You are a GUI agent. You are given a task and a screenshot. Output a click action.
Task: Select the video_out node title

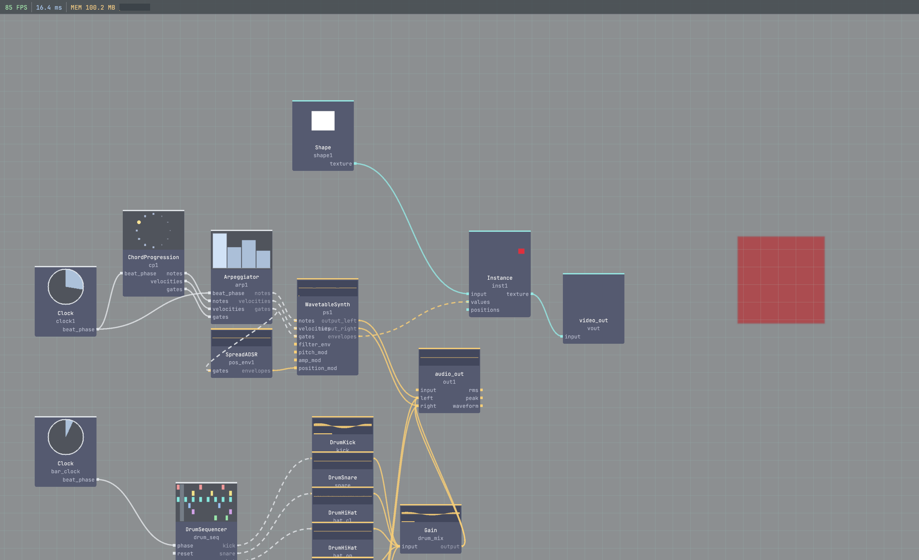point(594,321)
